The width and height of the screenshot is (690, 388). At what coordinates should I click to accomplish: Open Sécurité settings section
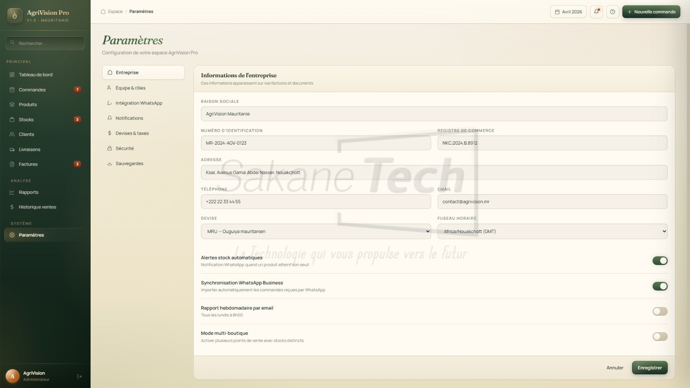click(x=143, y=148)
